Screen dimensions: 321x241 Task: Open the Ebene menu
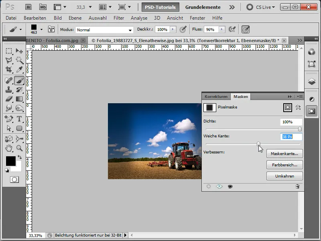[x=75, y=18]
